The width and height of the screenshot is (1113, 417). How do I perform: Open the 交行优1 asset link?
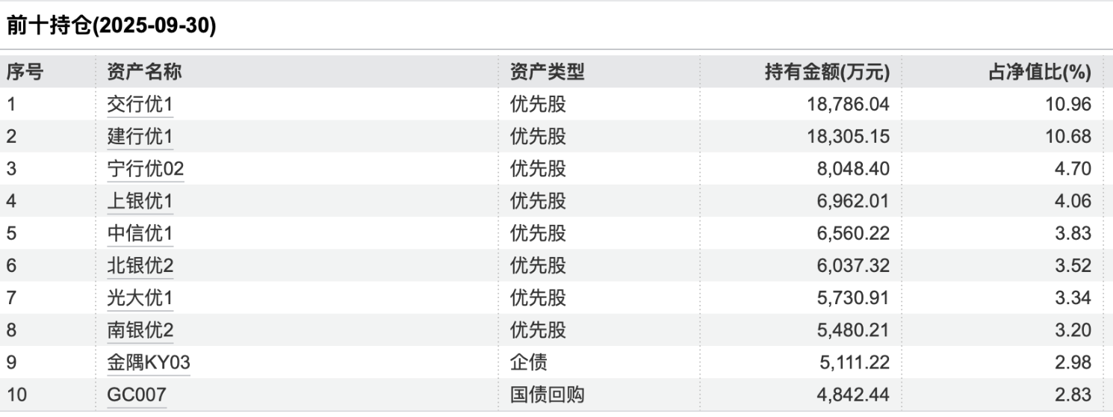[140, 105]
